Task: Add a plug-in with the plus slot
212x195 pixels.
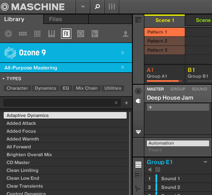Action: (x=178, y=107)
